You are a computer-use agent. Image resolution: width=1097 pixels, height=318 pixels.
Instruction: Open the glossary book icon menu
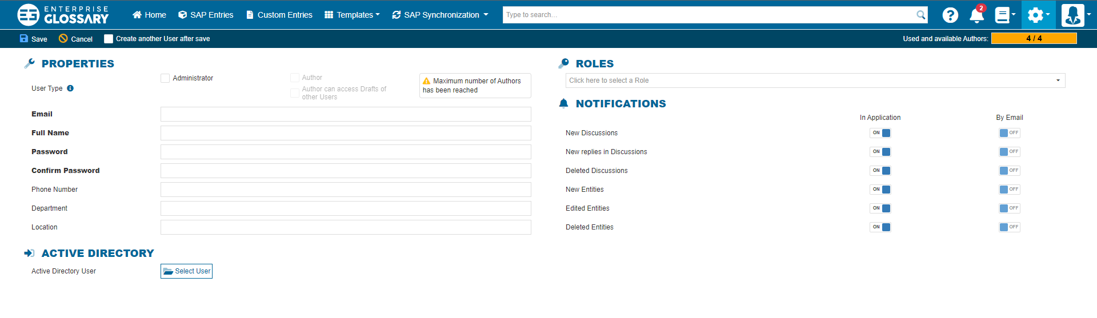[1004, 15]
